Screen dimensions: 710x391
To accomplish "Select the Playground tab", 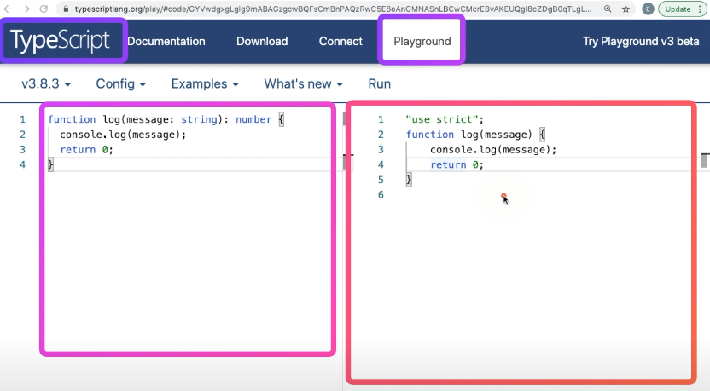I will [x=422, y=41].
